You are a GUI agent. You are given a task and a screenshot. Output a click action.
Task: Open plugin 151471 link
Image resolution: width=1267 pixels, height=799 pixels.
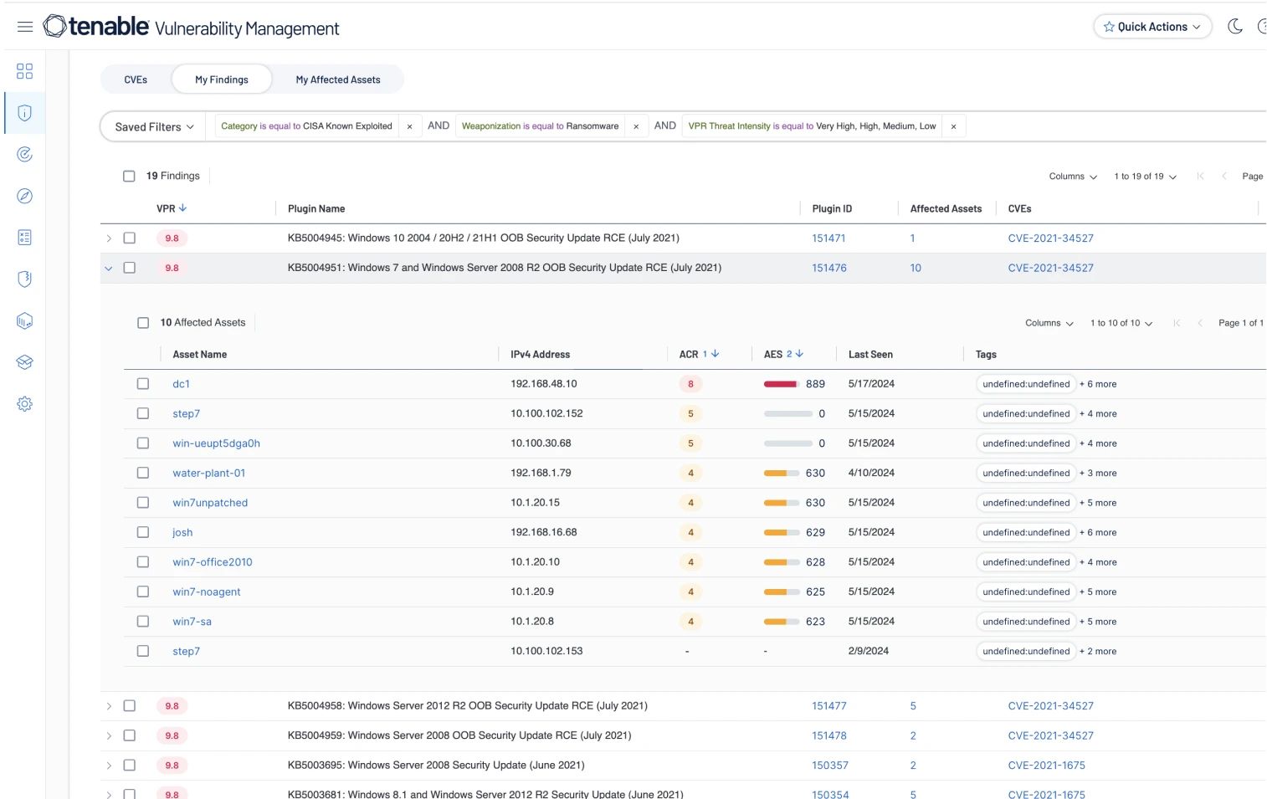click(x=828, y=238)
